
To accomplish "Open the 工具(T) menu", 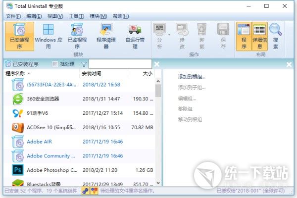I will point(77,16).
